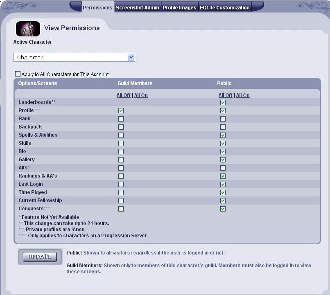Uncheck Last Login Public checkbox
The height and width of the screenshot is (295, 330).
[223, 185]
